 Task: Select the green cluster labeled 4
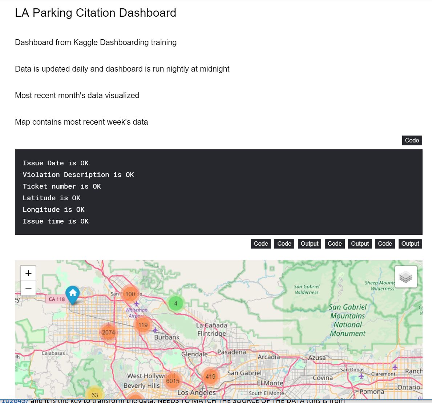tap(175, 303)
